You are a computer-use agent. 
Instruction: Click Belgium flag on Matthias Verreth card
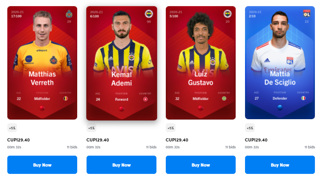(65, 98)
